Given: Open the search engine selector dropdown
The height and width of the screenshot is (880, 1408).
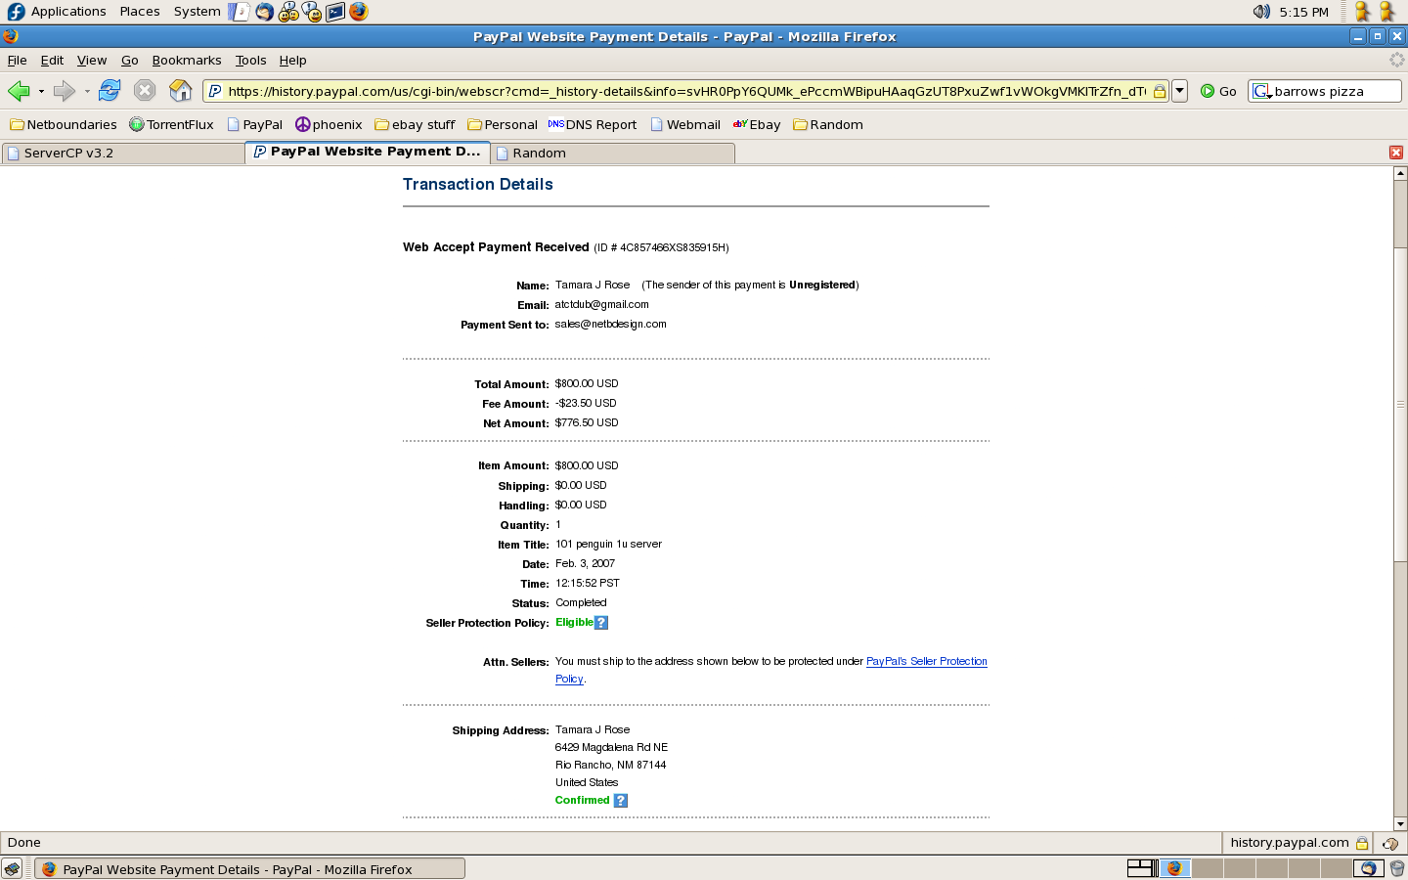Looking at the screenshot, I should click(1261, 92).
